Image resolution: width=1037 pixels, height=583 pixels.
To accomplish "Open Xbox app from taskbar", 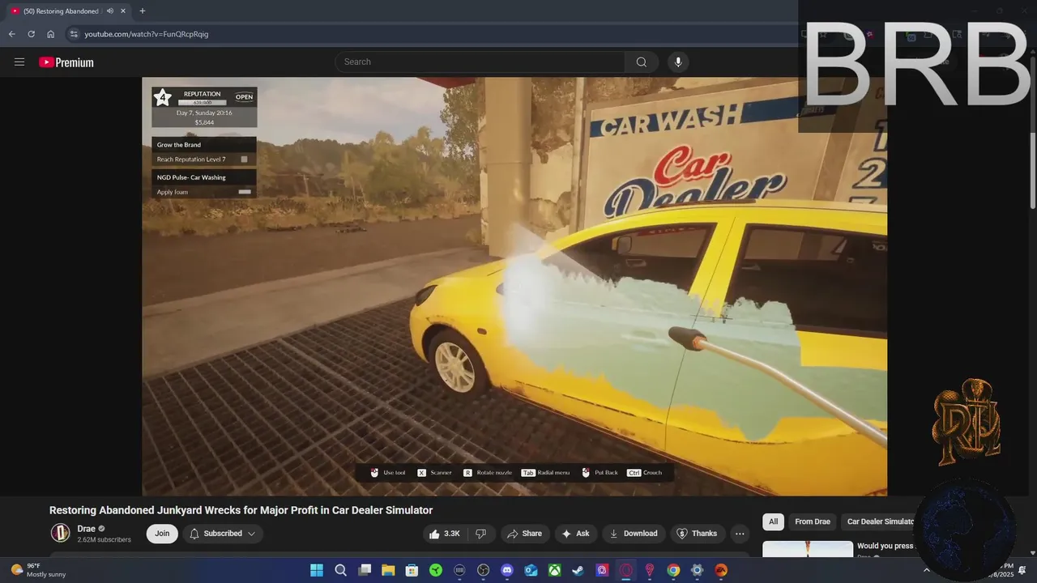I will [x=554, y=570].
